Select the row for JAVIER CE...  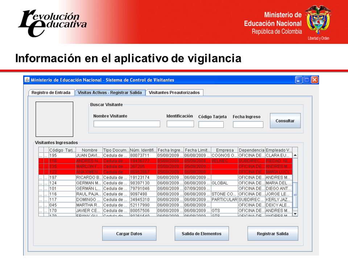[165, 211]
